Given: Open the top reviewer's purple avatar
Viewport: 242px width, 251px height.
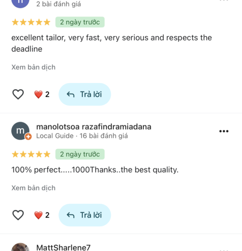Looking at the screenshot, I should pyautogui.click(x=20, y=2).
